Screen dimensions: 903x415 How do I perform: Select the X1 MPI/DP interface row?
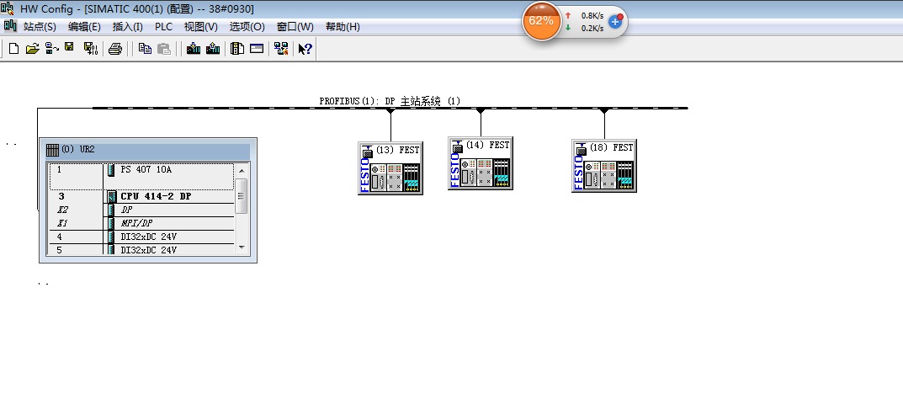(141, 224)
